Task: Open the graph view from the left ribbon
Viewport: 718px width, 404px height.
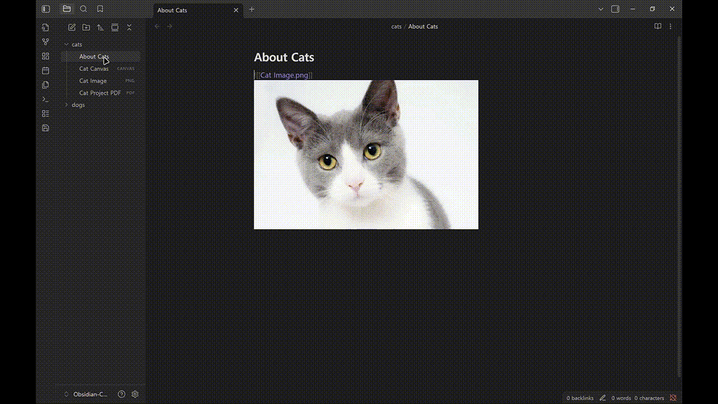Action: [45, 42]
